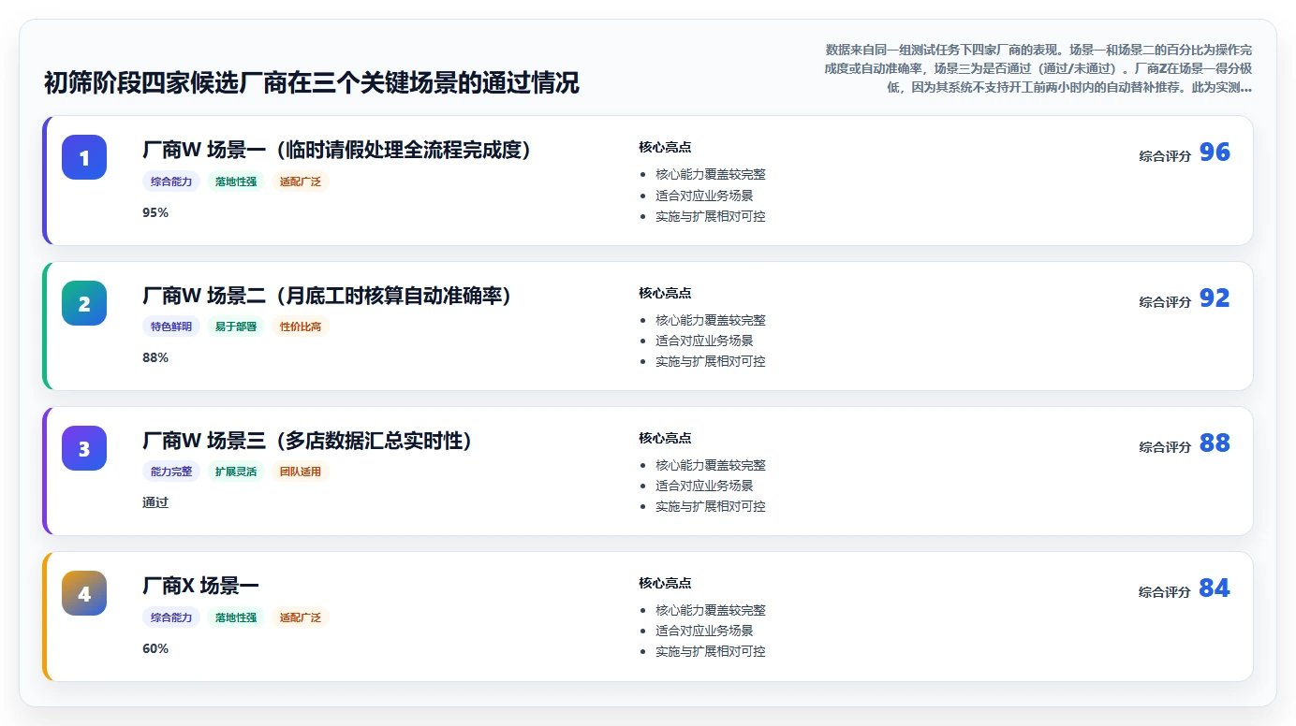Open the 厂商W 场景一（临时请假处理全流程完成度）card title
The height and width of the screenshot is (726, 1296).
tap(337, 150)
